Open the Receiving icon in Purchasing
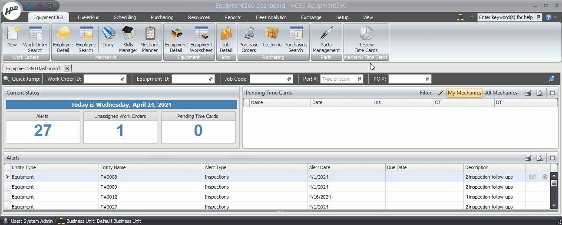The width and height of the screenshot is (562, 225). tap(271, 39)
